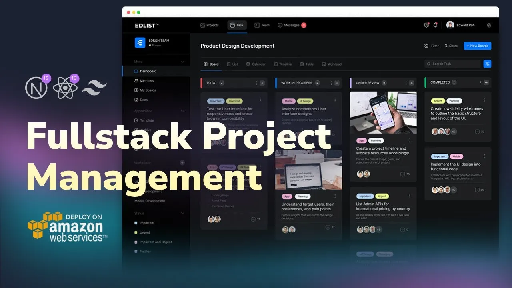Open comments on 'Implement the UI design' card
Image resolution: width=512 pixels, height=288 pixels.
tap(480, 190)
